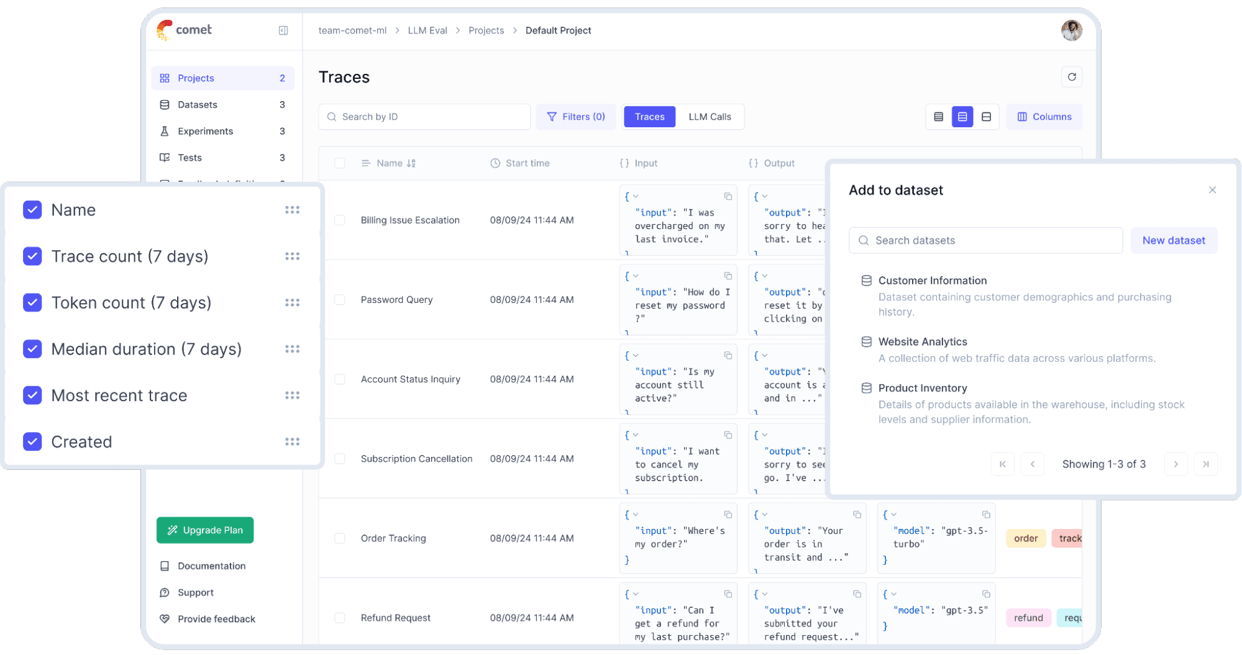The height and width of the screenshot is (655, 1242).
Task: Create a New dataset
Action: (1173, 240)
